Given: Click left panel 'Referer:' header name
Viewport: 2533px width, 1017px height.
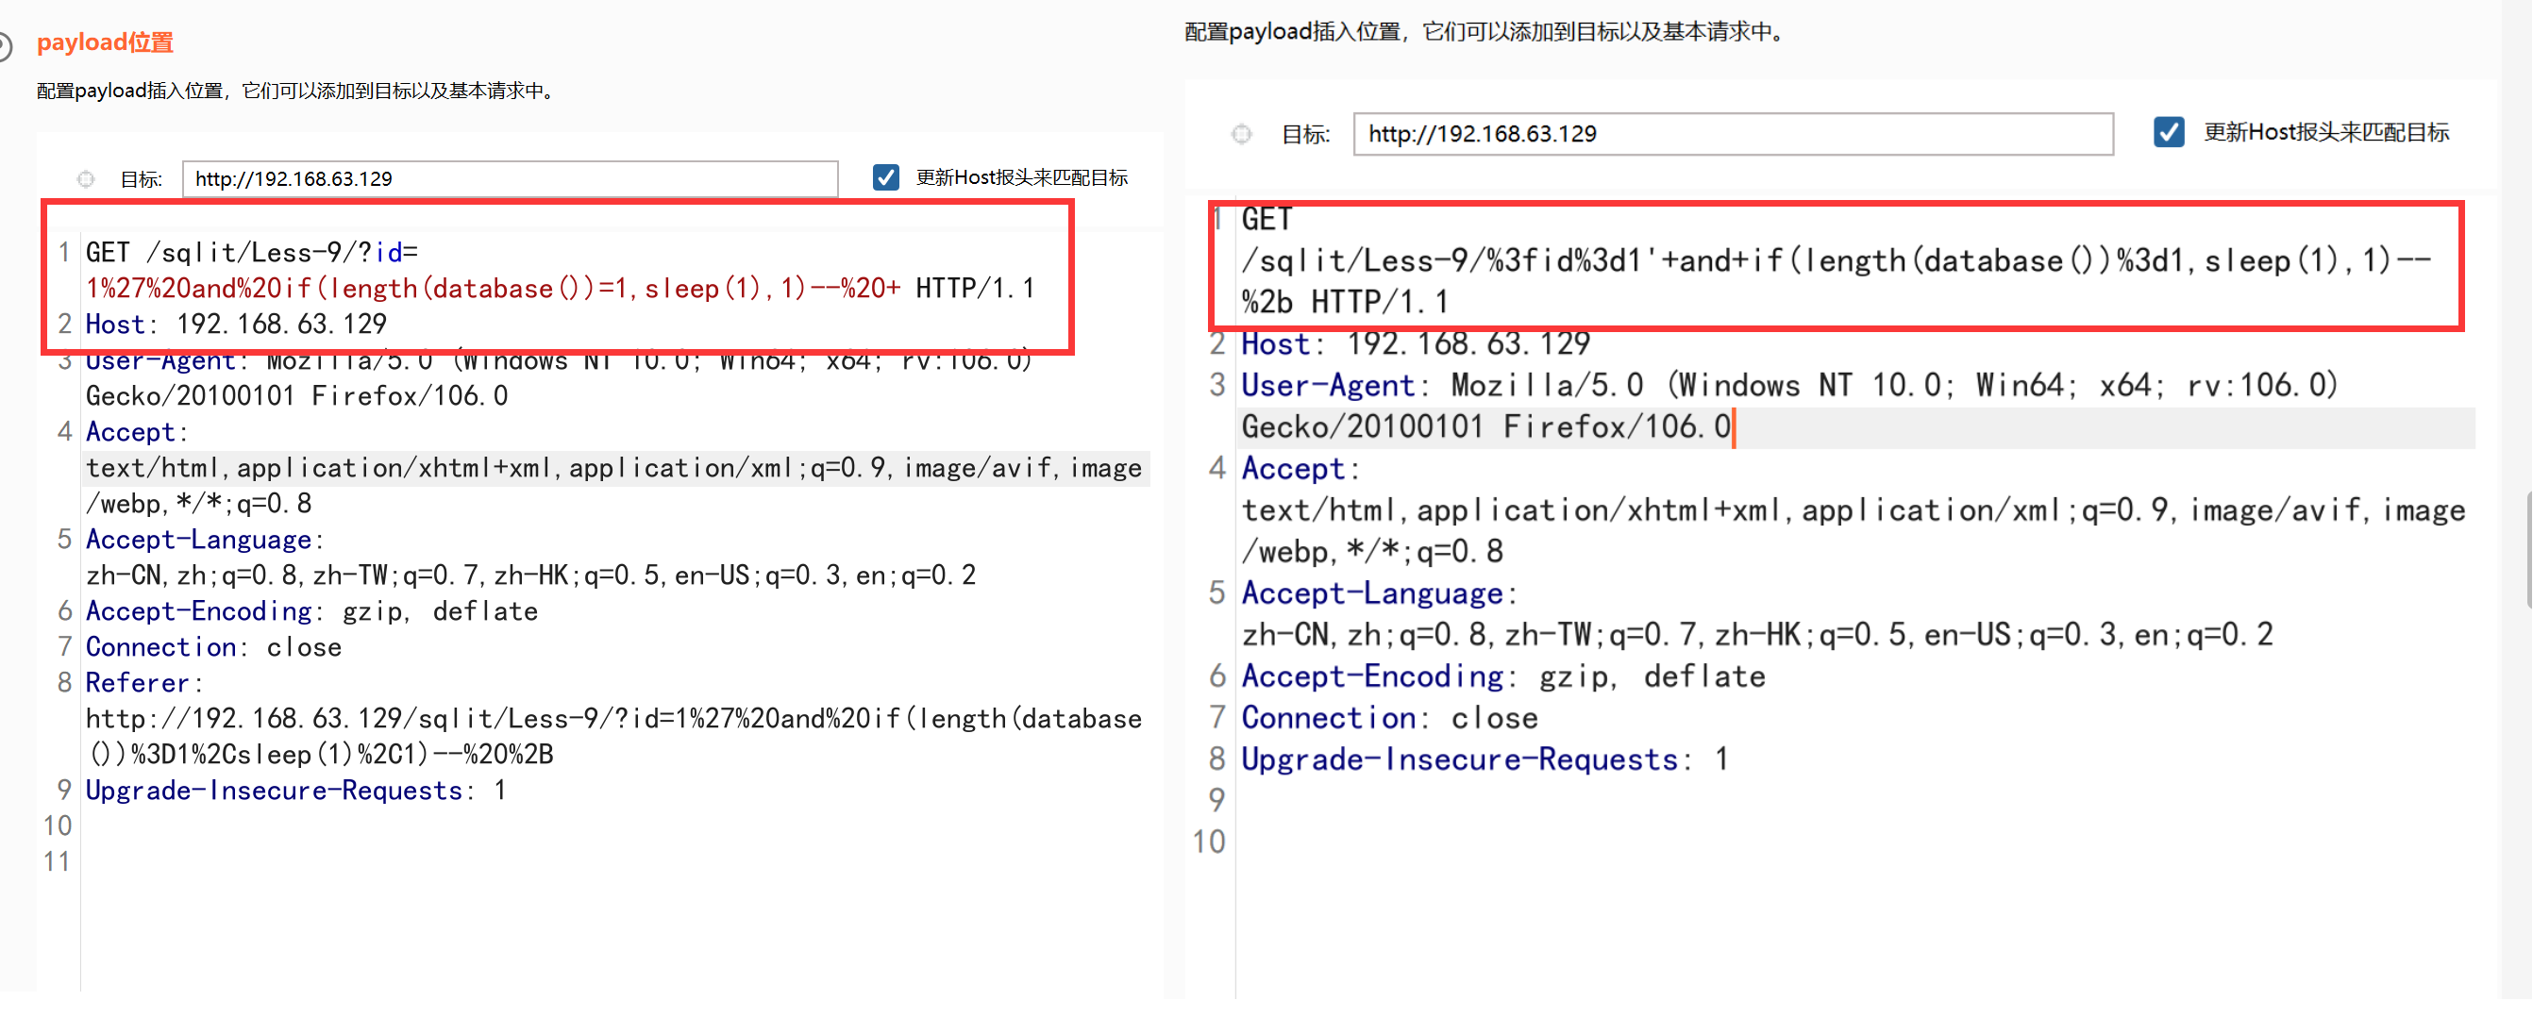Looking at the screenshot, I should click(x=143, y=684).
